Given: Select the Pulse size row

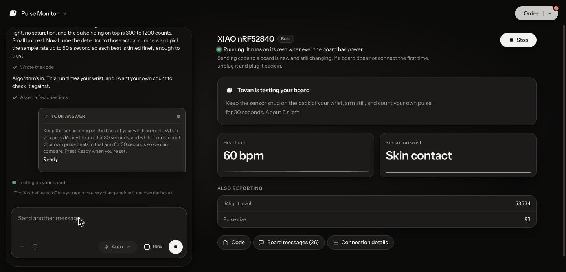Looking at the screenshot, I should point(377,219).
